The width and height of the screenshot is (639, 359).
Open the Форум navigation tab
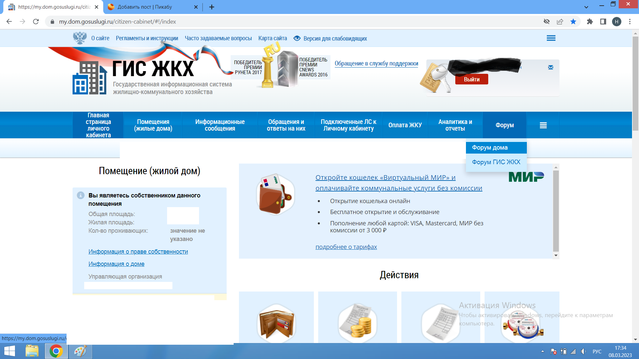pos(505,125)
